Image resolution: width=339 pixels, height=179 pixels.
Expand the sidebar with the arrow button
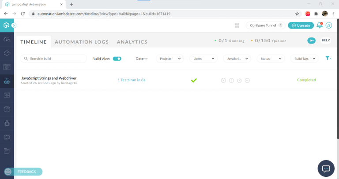[x=14, y=26]
